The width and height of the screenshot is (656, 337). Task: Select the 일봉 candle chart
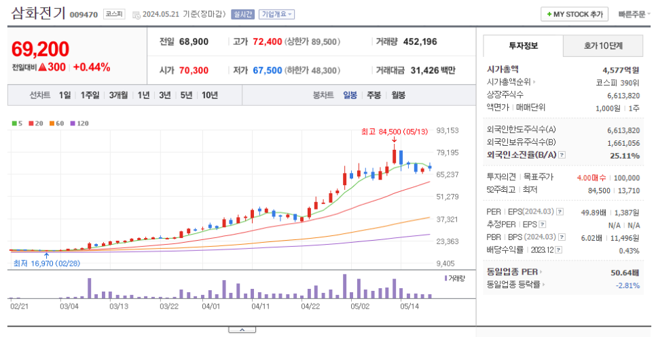click(x=350, y=95)
